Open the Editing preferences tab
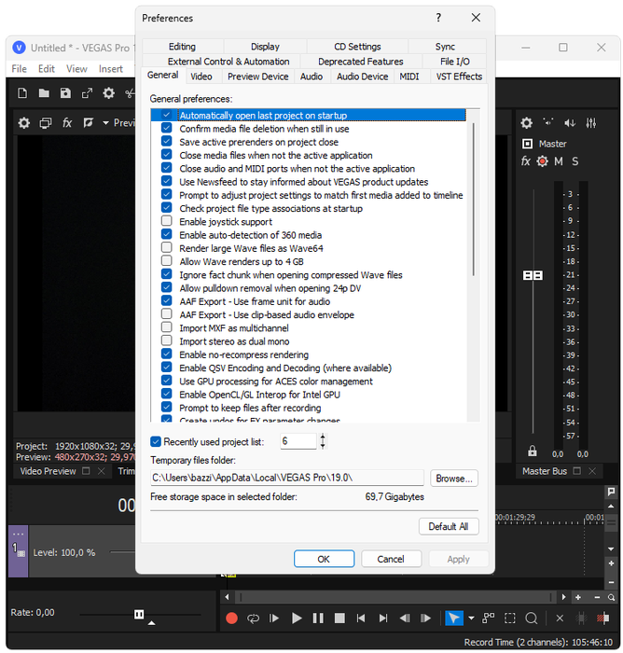 coord(182,47)
